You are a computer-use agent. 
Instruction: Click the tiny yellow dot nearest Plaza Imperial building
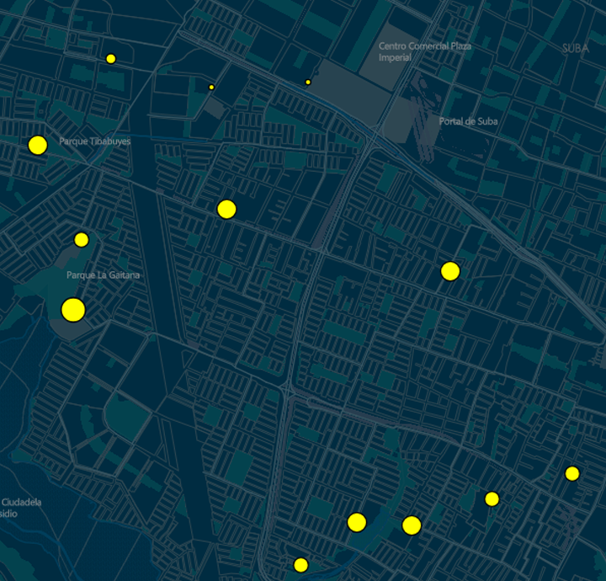pyautogui.click(x=308, y=83)
